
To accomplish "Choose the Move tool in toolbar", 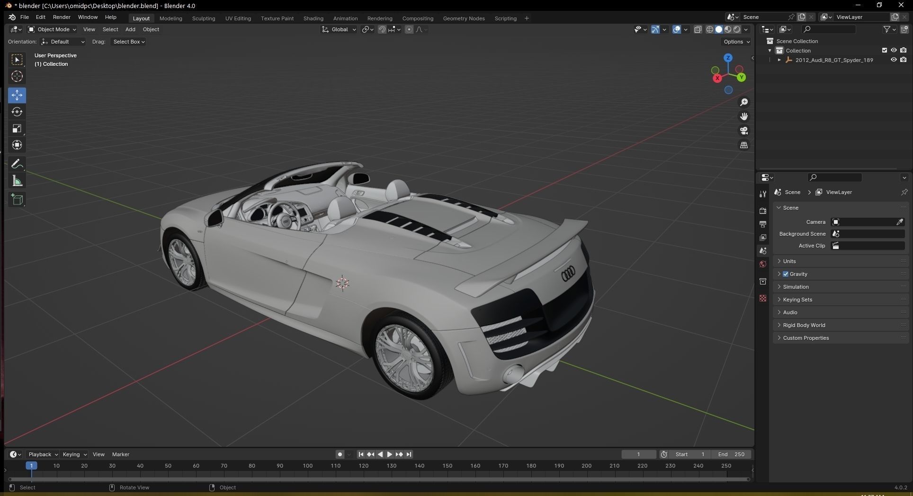I will tap(17, 95).
